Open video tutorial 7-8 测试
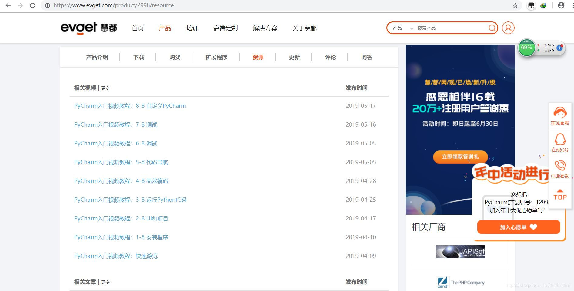 pyautogui.click(x=116, y=124)
